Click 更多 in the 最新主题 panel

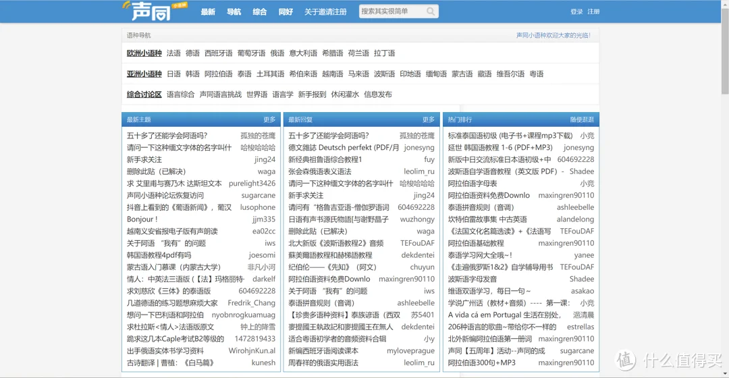(269, 119)
